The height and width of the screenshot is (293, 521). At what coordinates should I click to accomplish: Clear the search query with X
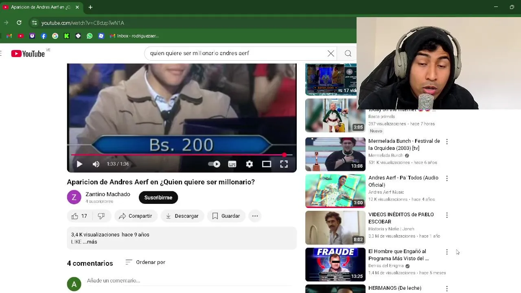tap(331, 53)
